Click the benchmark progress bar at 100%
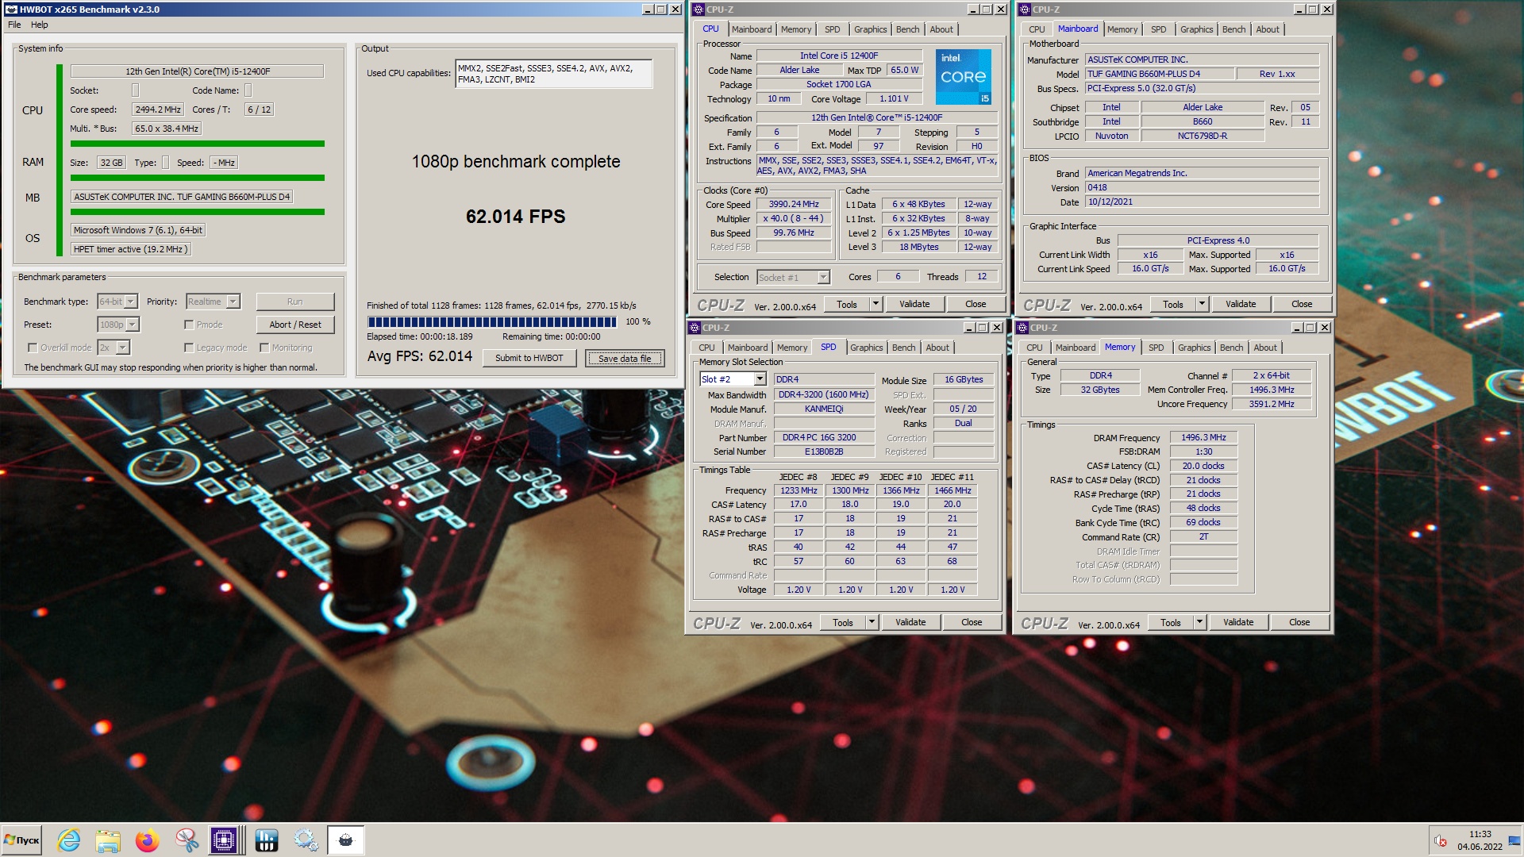Viewport: 1524px width, 857px height. [x=492, y=321]
